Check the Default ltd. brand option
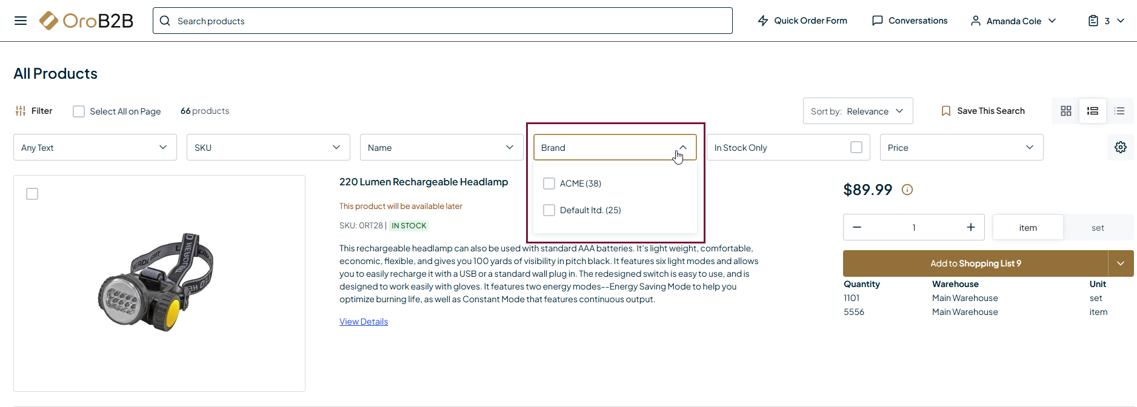Screen dimensions: 1137x407 549,210
